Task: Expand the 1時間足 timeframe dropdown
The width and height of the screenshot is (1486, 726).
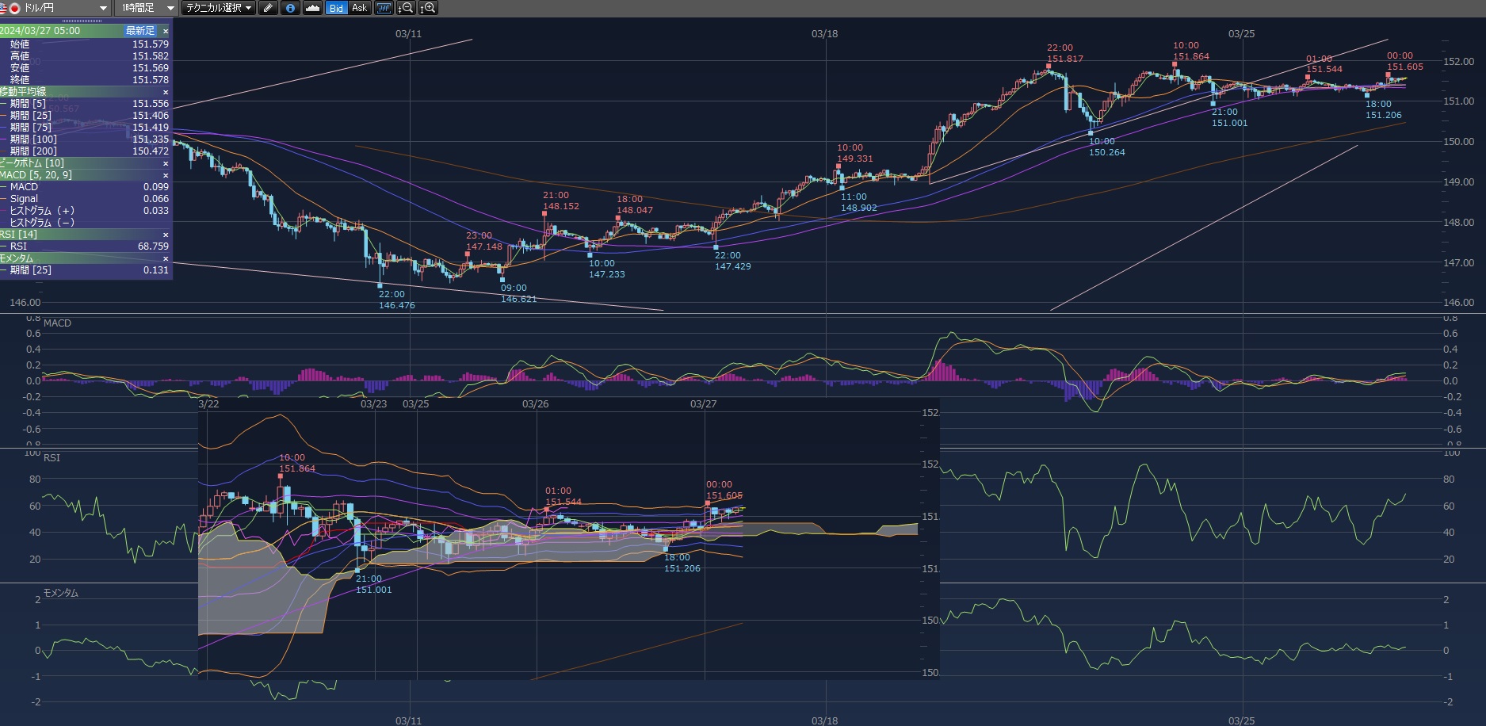Action: (147, 8)
